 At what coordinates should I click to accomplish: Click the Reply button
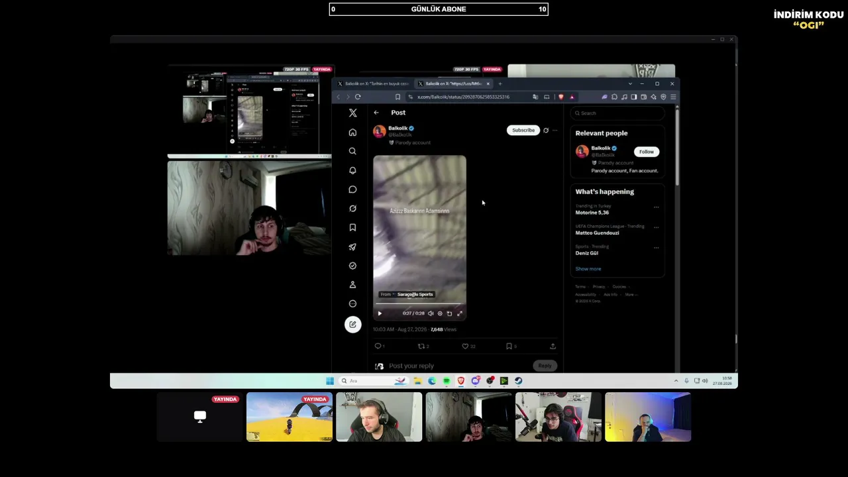pos(545,366)
